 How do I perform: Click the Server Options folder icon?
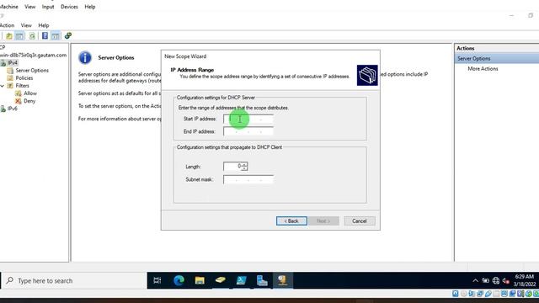10,71
